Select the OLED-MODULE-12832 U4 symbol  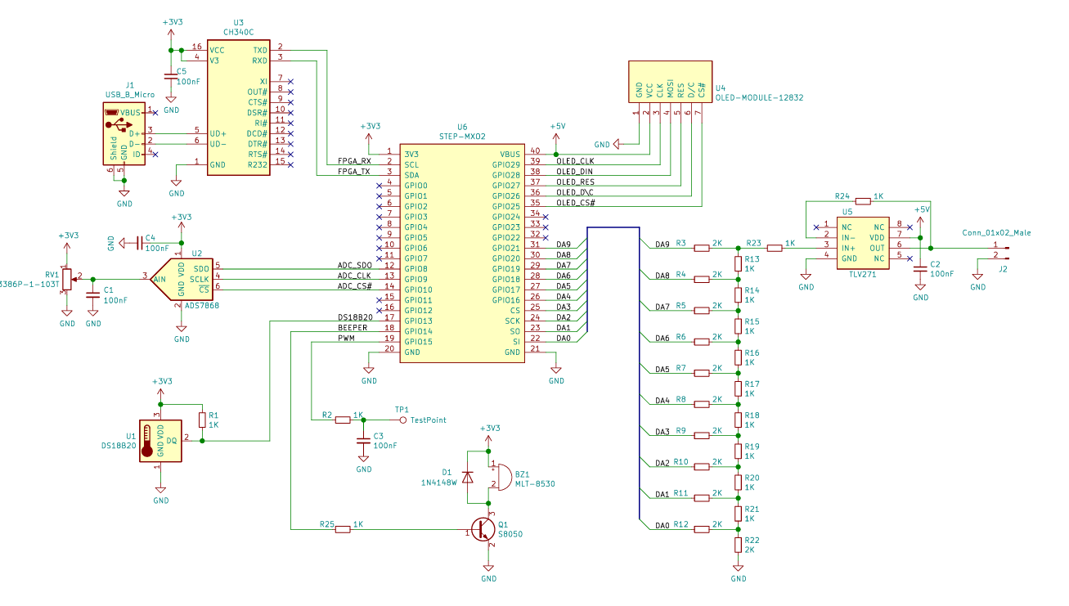pyautogui.click(x=670, y=80)
